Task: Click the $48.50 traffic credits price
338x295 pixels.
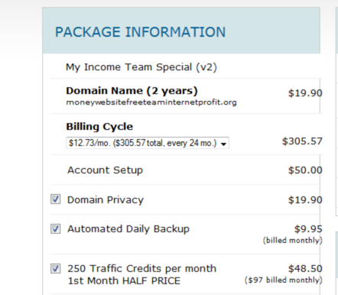Action: click(x=305, y=268)
